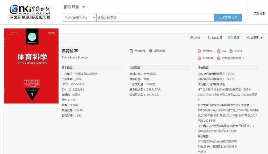
Task: Click the 复合影响因子 6.831 entry
Action: click(216, 74)
